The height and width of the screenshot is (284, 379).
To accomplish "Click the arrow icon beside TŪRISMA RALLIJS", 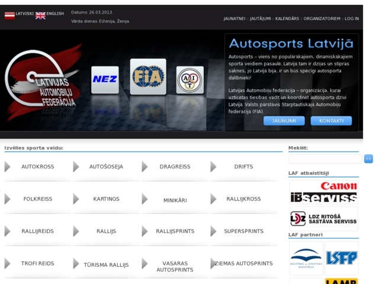I will (76, 263).
